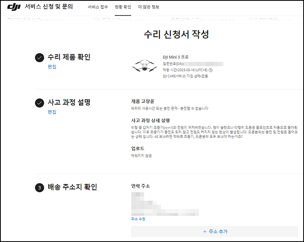Click the DJI logo

tap(14, 7)
